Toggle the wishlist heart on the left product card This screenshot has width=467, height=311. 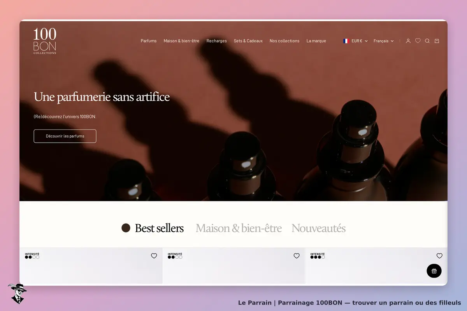tap(154, 256)
